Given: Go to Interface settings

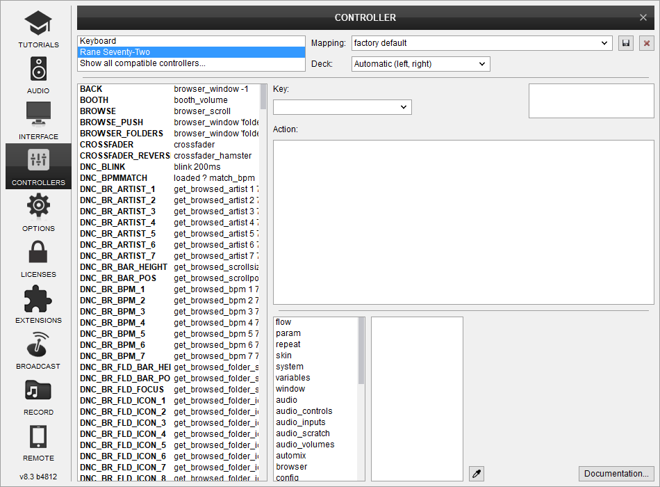Looking at the screenshot, I should (x=38, y=120).
